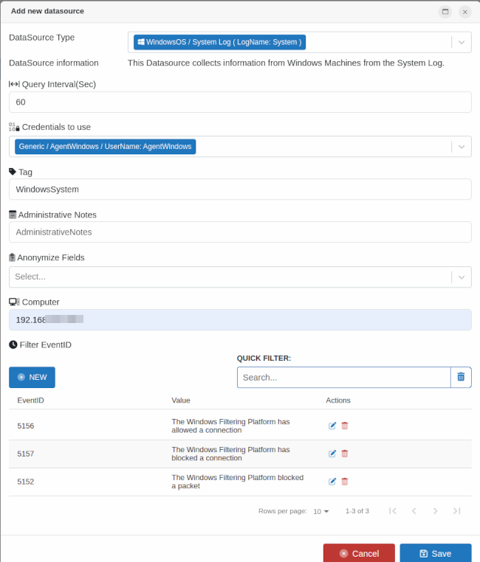Viewport: 480px width, 562px height.
Task: Go to next page of filters
Action: click(x=435, y=511)
